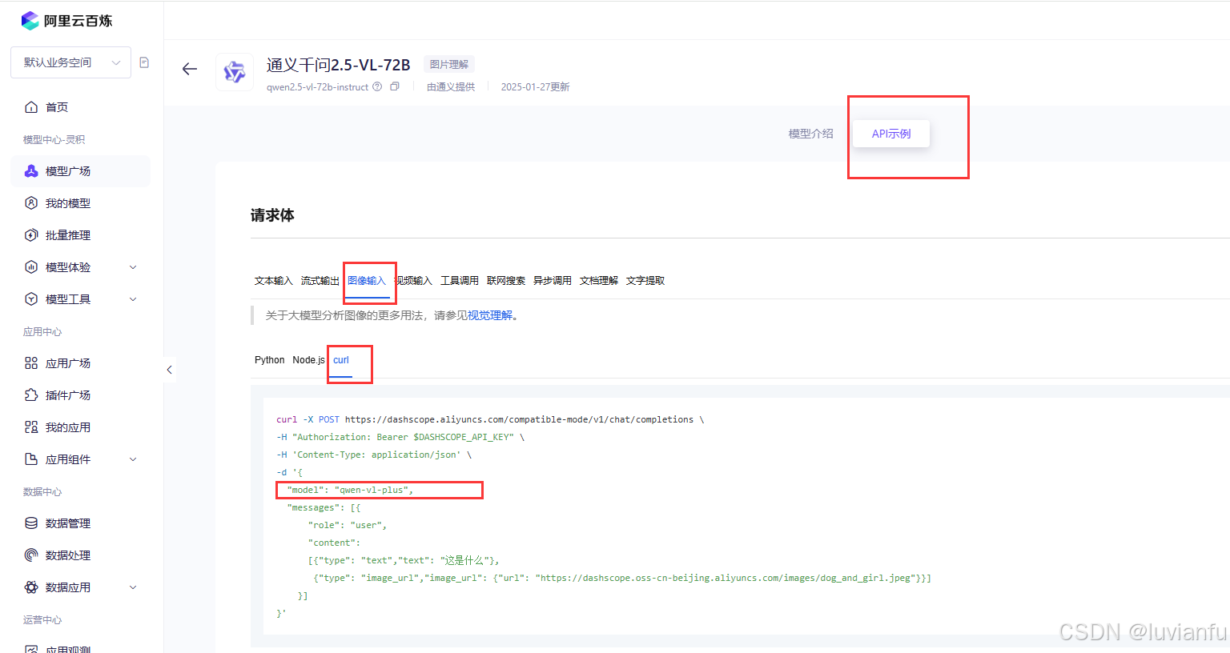Click the 批量推理 sidebar icon
This screenshot has height=653, width=1230.
coord(31,235)
